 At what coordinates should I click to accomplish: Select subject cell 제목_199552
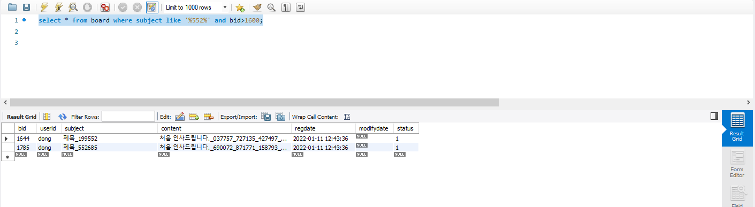(109, 139)
